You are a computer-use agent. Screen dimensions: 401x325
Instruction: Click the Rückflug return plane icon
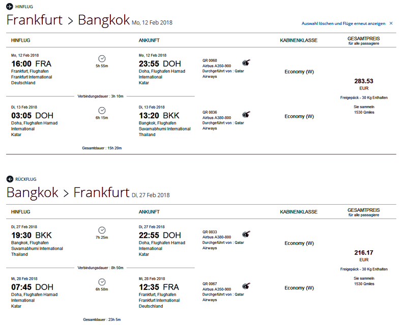(10, 179)
